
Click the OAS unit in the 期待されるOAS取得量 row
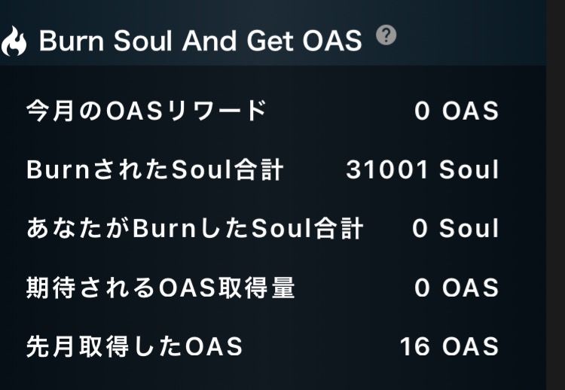[470, 288]
